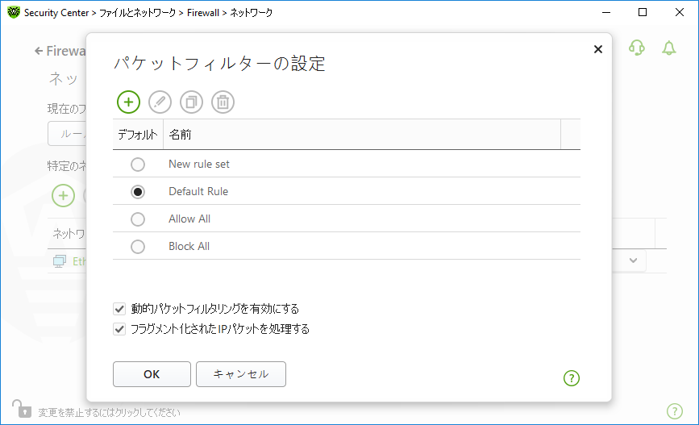Click the 名前 column header
The image size is (699, 425).
coord(360,135)
